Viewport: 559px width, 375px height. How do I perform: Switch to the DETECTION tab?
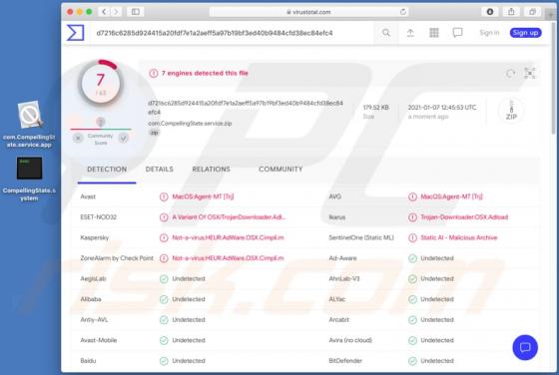click(x=107, y=170)
